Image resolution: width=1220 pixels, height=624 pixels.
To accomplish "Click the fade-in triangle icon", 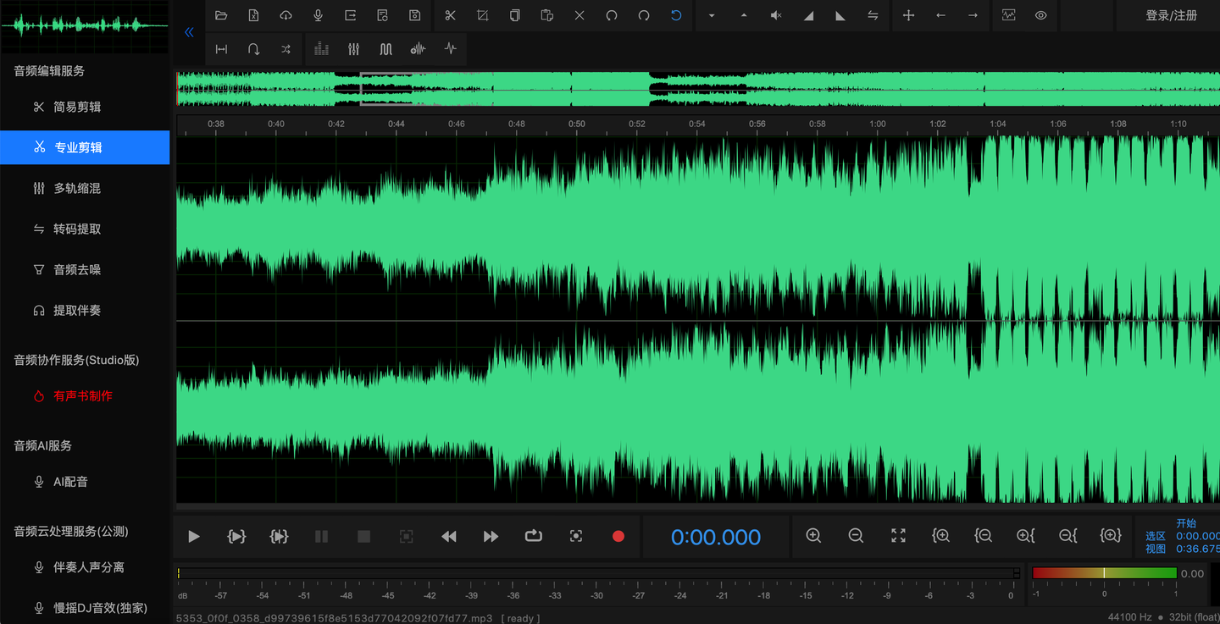I will point(807,15).
